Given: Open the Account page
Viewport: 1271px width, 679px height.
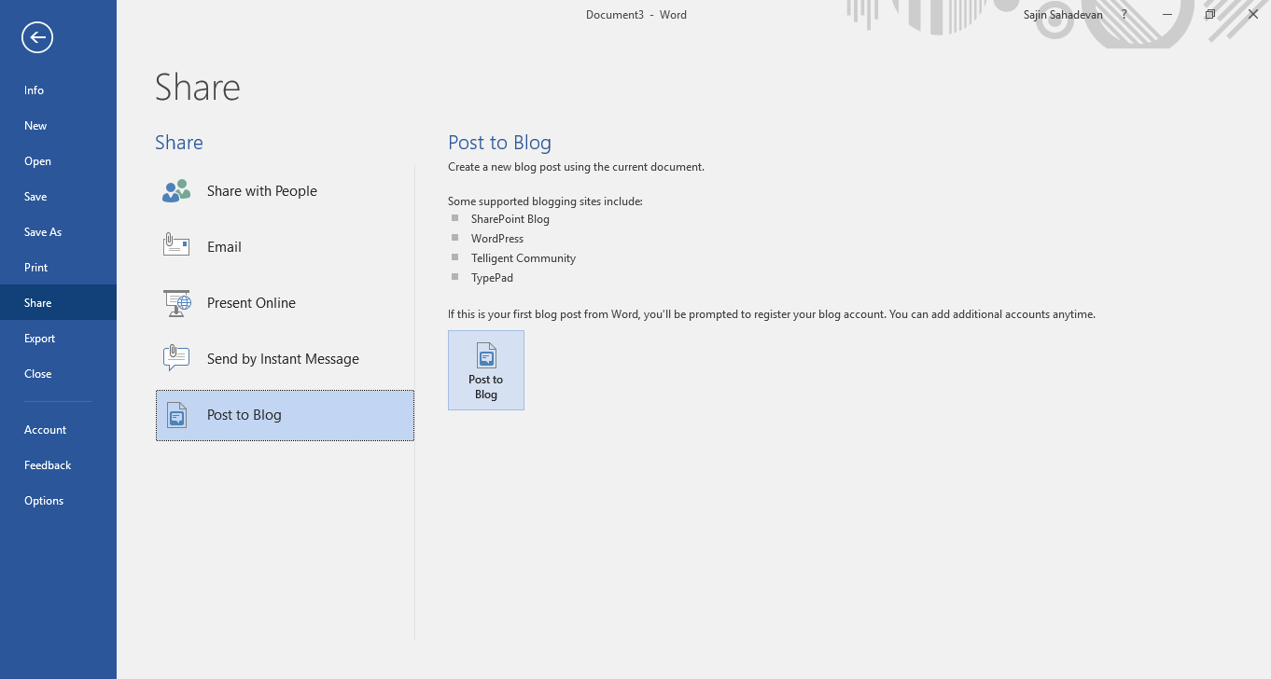Looking at the screenshot, I should coord(58,430).
